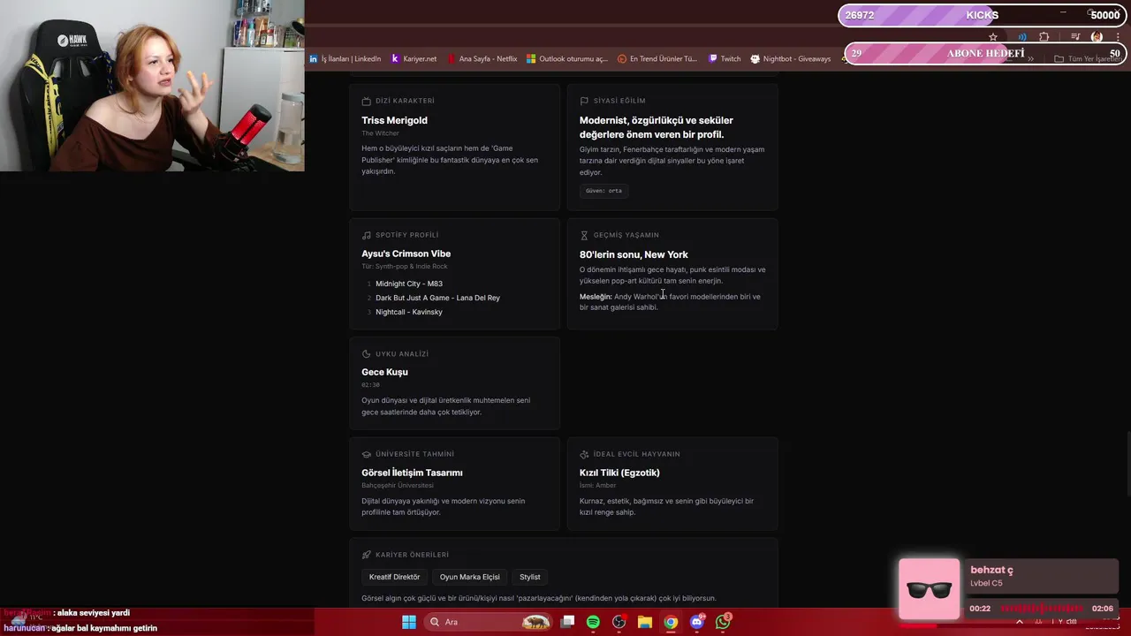This screenshot has width=1131, height=636.
Task: Open the Twitch bookmark
Action: coord(725,59)
